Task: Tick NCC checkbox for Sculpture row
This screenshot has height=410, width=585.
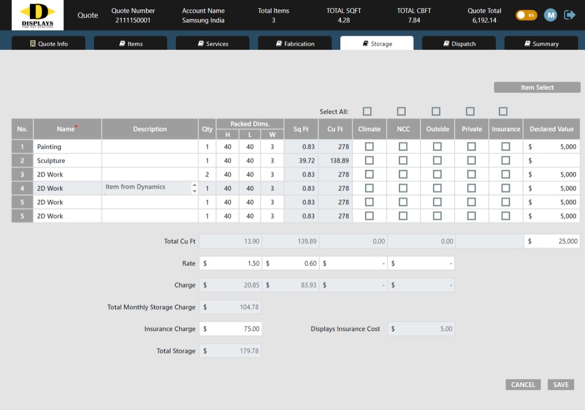Action: tap(403, 161)
